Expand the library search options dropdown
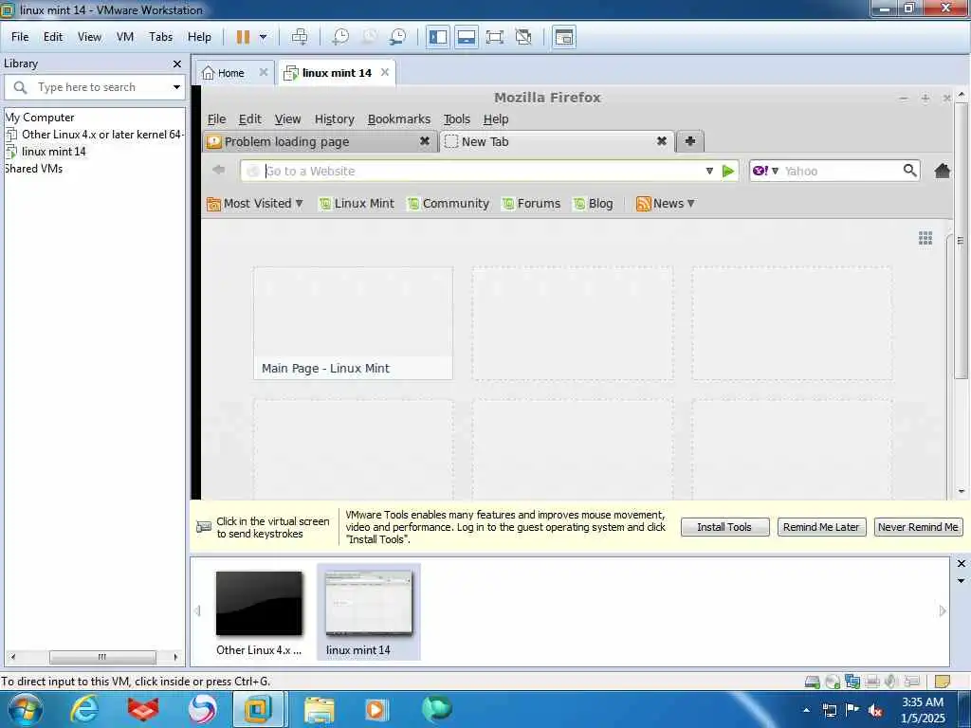This screenshot has height=728, width=971. [176, 87]
